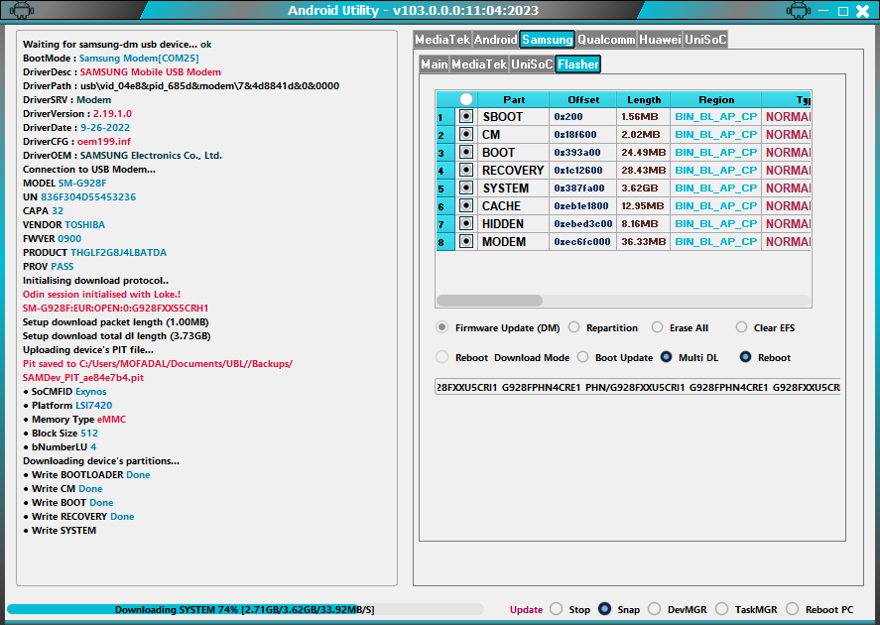Click the log line 'Odin session initialised with Loke.!'

pyautogui.click(x=101, y=294)
